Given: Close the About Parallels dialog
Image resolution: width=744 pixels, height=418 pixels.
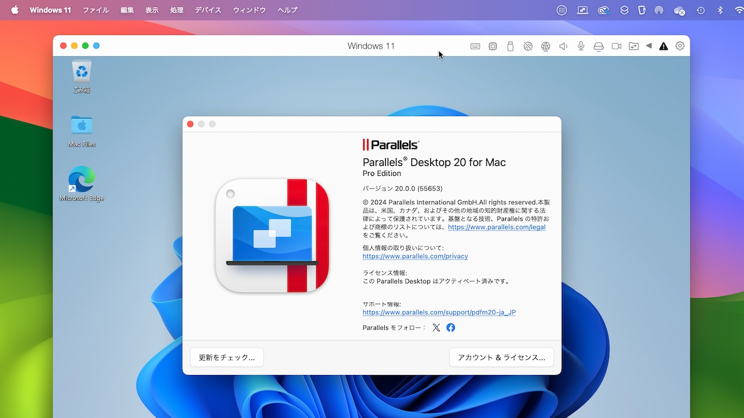Looking at the screenshot, I should [190, 124].
